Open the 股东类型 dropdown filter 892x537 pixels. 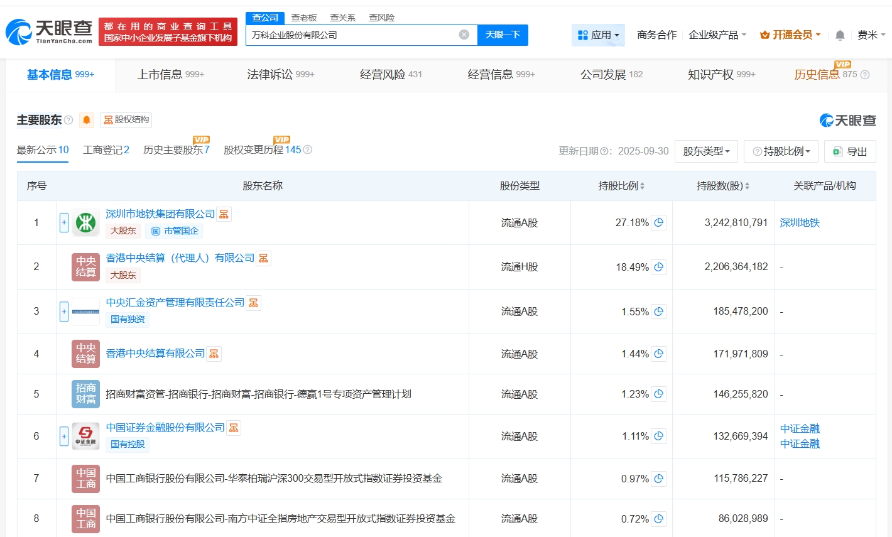706,151
